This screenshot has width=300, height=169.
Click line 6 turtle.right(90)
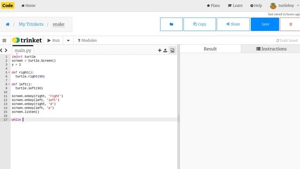30,77
